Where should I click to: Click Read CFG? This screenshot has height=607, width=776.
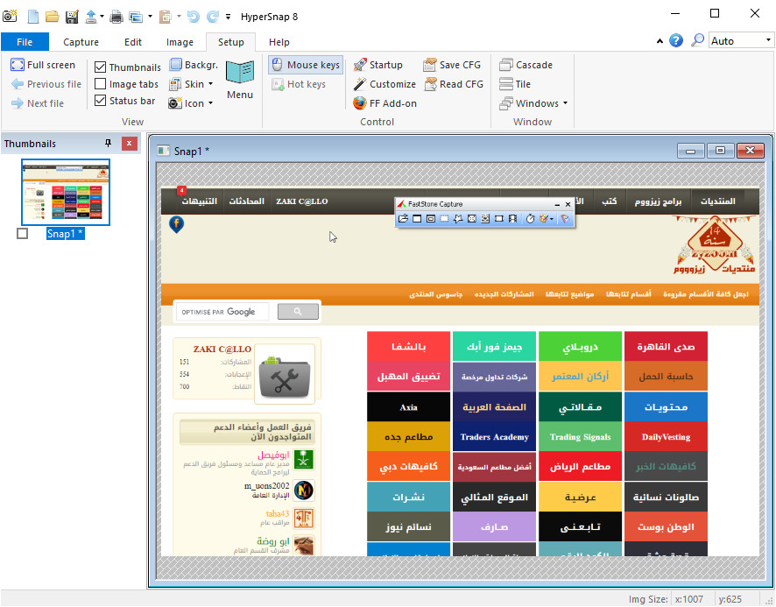click(x=454, y=84)
